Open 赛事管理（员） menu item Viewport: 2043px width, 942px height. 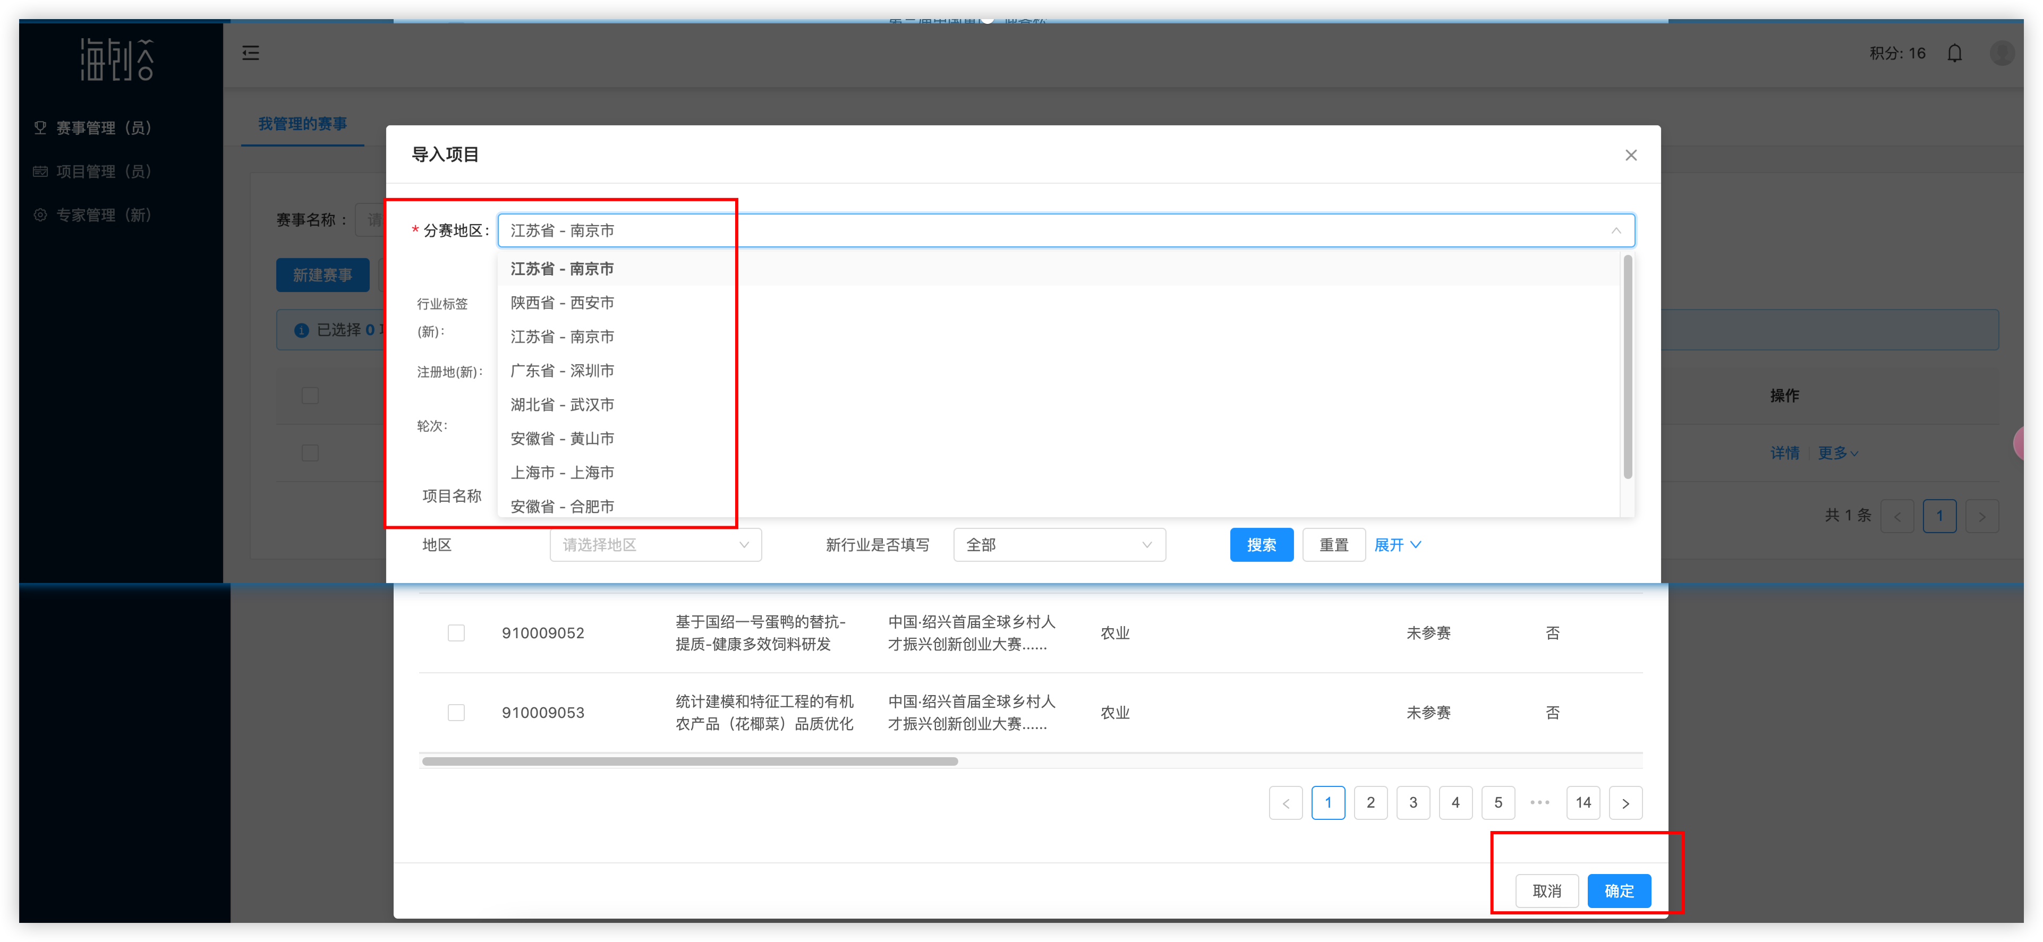103,127
